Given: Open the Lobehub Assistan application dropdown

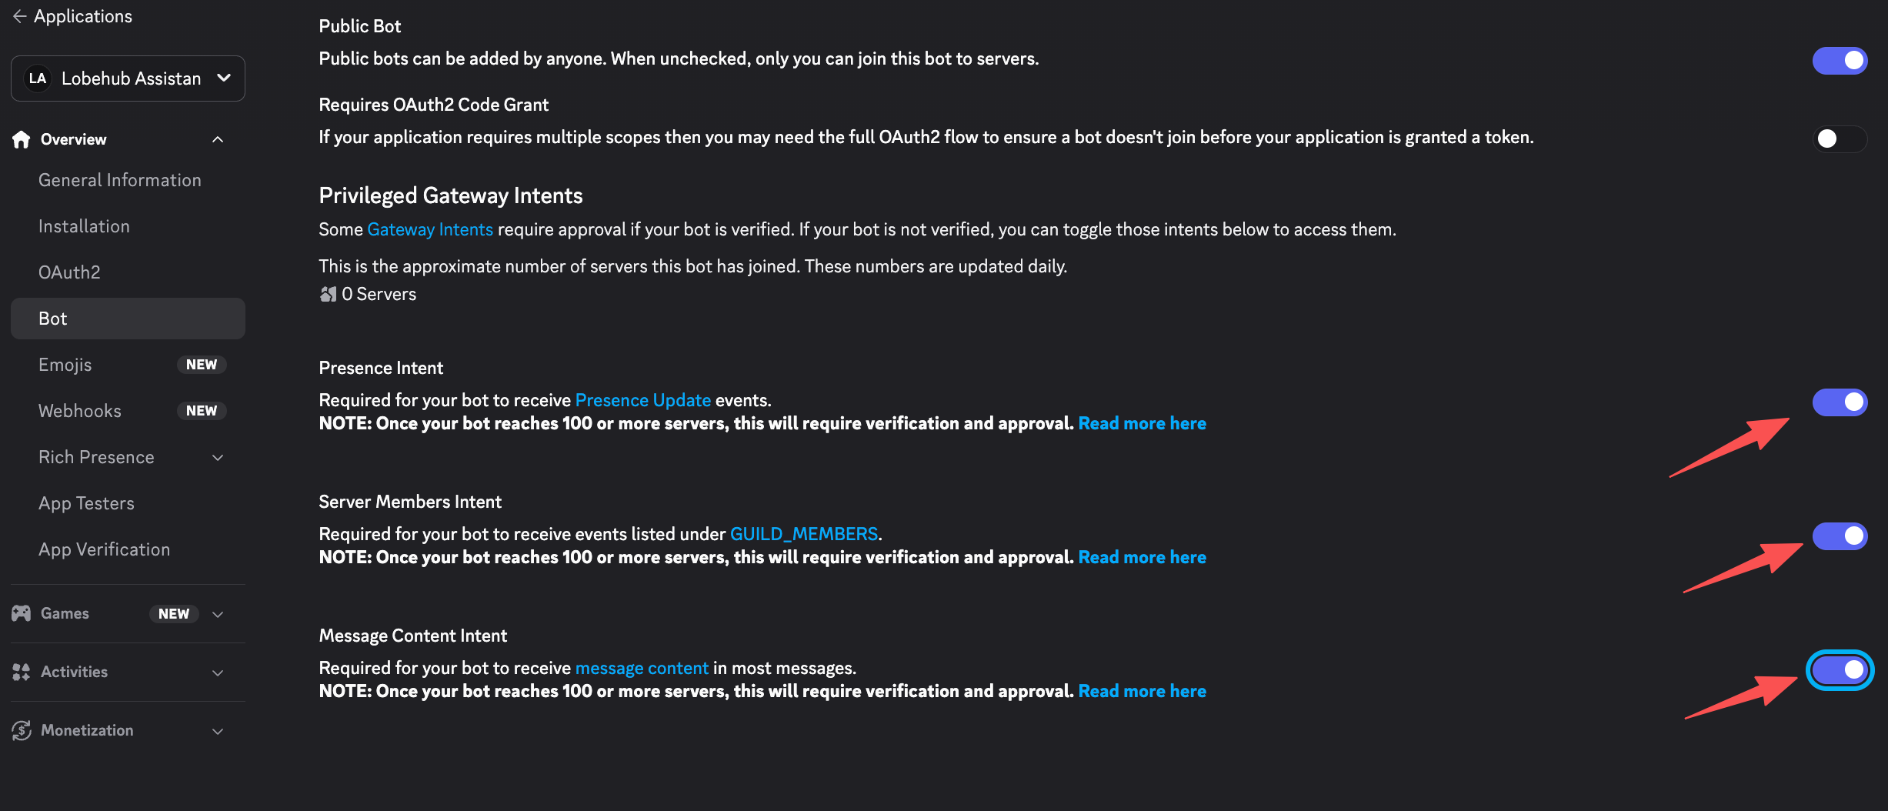Looking at the screenshot, I should click(223, 78).
